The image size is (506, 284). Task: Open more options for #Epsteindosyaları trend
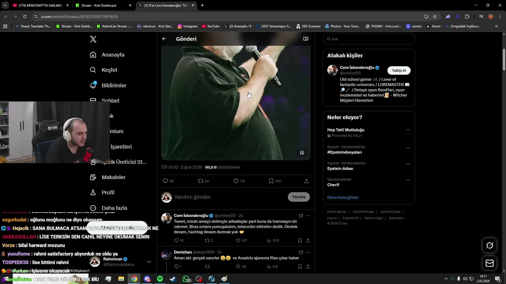pos(408,148)
